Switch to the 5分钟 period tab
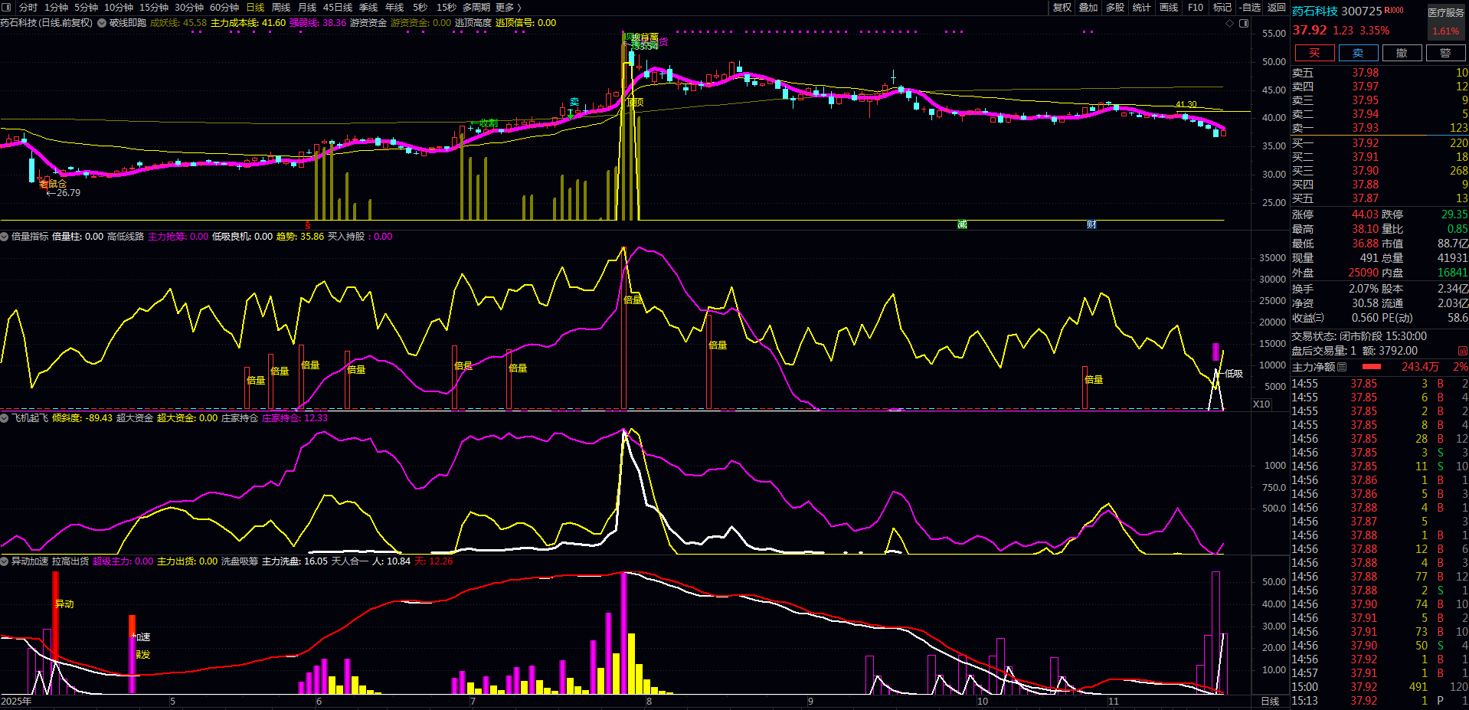This screenshot has height=710, width=1469. coord(86,7)
